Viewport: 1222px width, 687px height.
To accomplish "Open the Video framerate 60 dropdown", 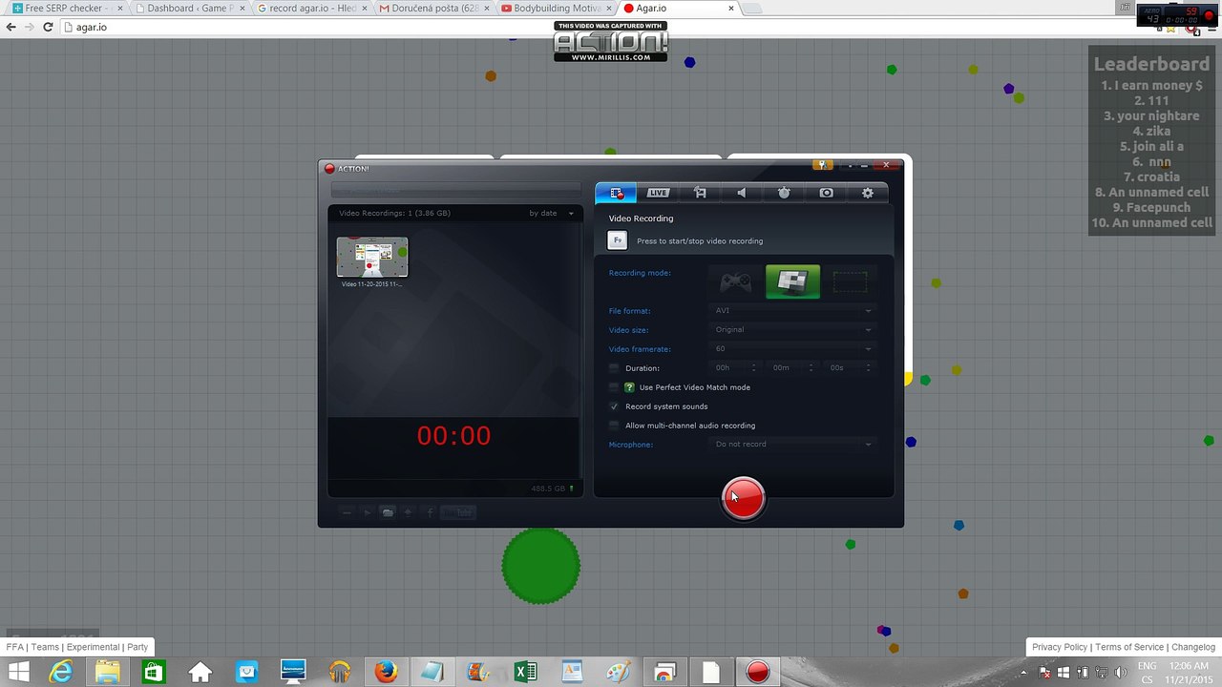I will coord(792,348).
